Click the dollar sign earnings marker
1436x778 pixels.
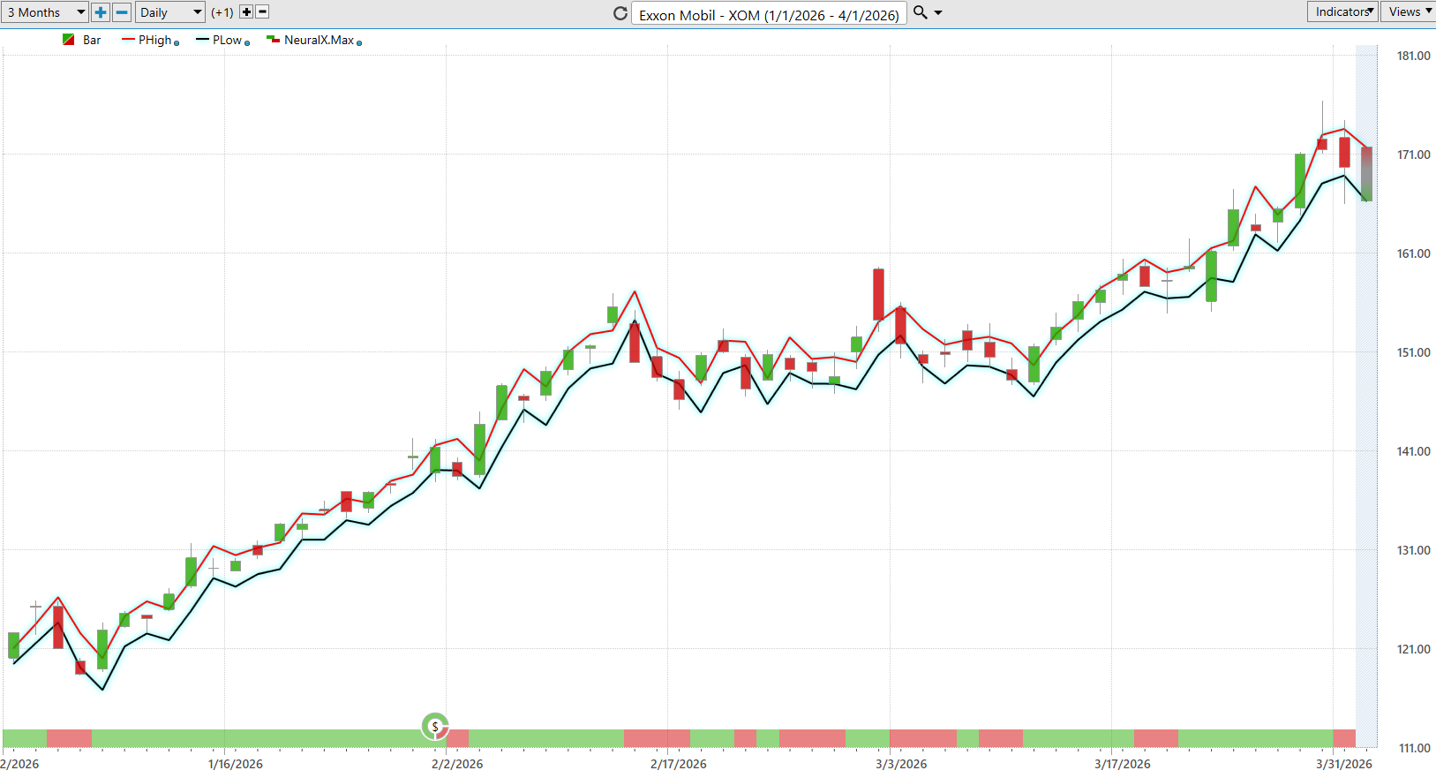pyautogui.click(x=435, y=727)
